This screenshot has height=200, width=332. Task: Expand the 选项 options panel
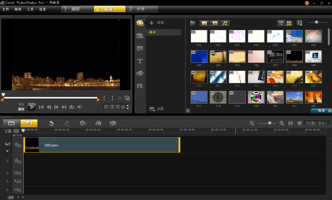click(x=321, y=111)
